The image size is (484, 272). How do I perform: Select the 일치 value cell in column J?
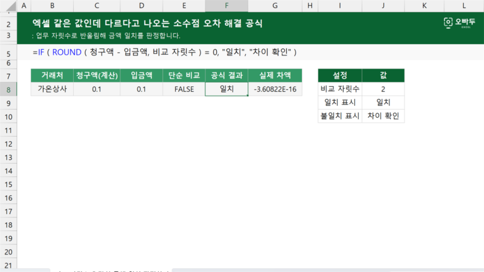[x=383, y=103]
